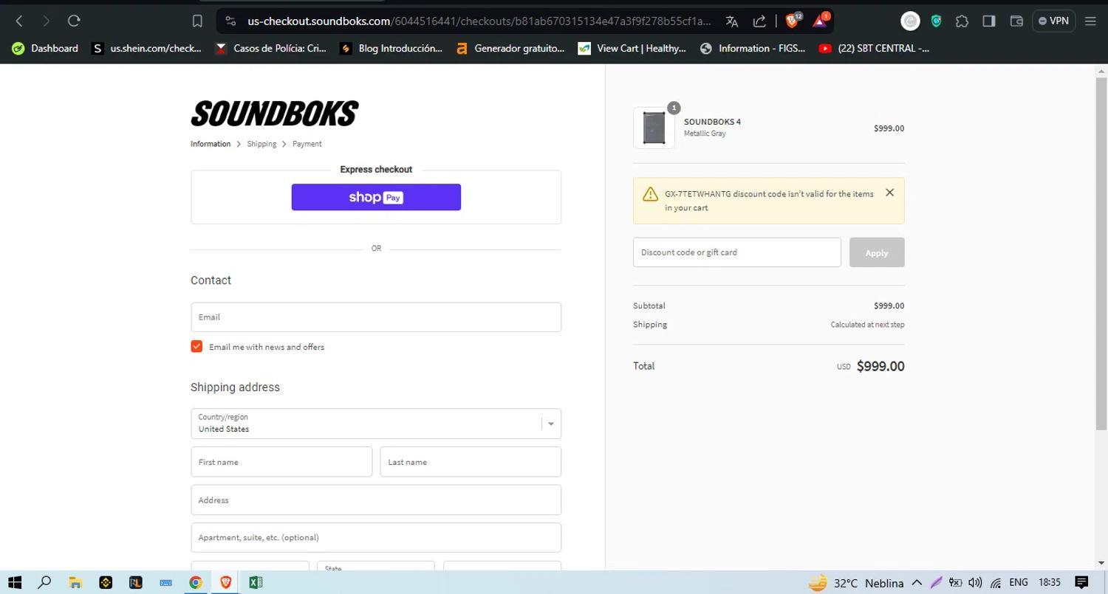This screenshot has height=594, width=1108.
Task: Click Apartment, suite, etc. field
Action: click(x=376, y=537)
